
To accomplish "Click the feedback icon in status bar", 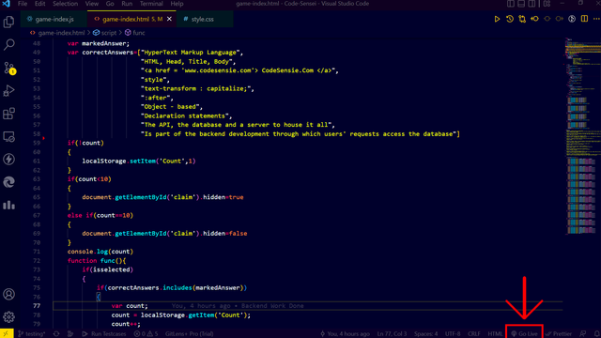I will point(583,334).
